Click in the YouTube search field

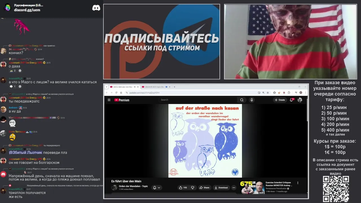click(x=198, y=100)
